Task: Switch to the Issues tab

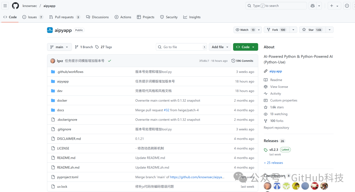Action: 32,17
